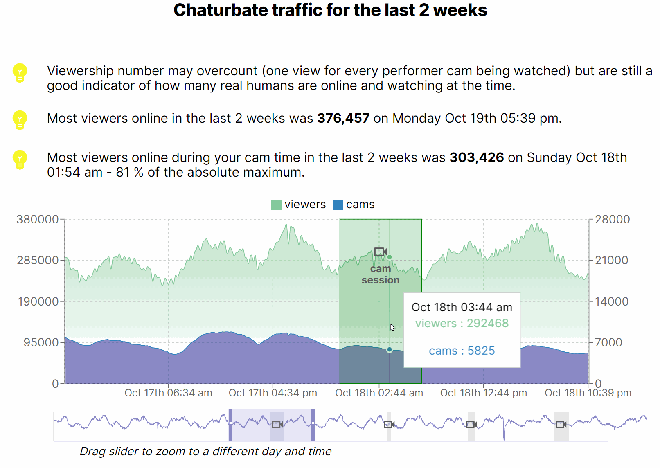This screenshot has height=468, width=660.
Task: Click the green viewers legend color swatch
Action: (x=276, y=205)
